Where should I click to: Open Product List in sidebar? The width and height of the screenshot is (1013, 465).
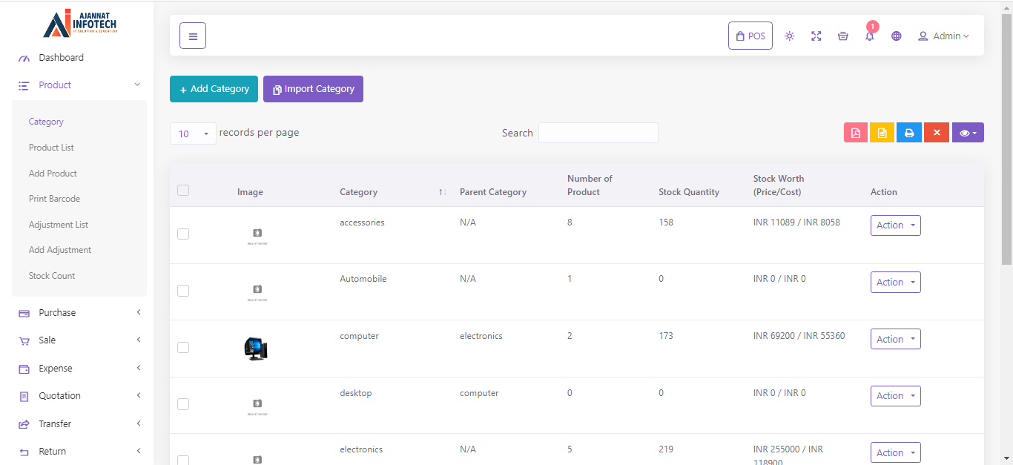[51, 148]
